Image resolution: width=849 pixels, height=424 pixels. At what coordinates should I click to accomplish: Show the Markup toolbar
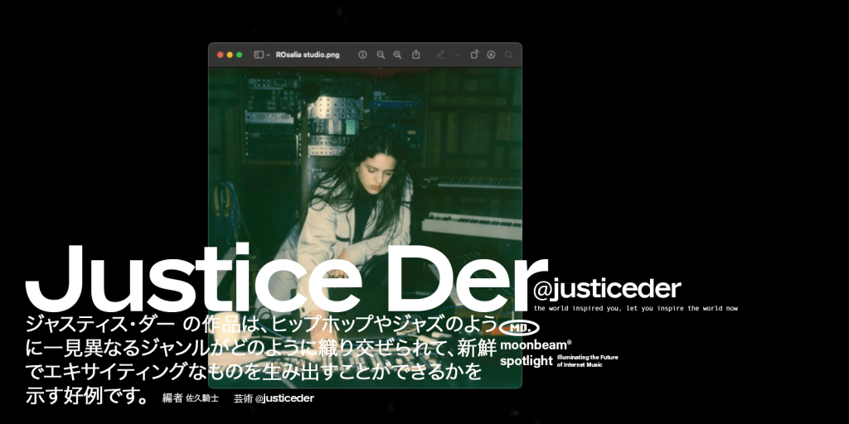(491, 55)
